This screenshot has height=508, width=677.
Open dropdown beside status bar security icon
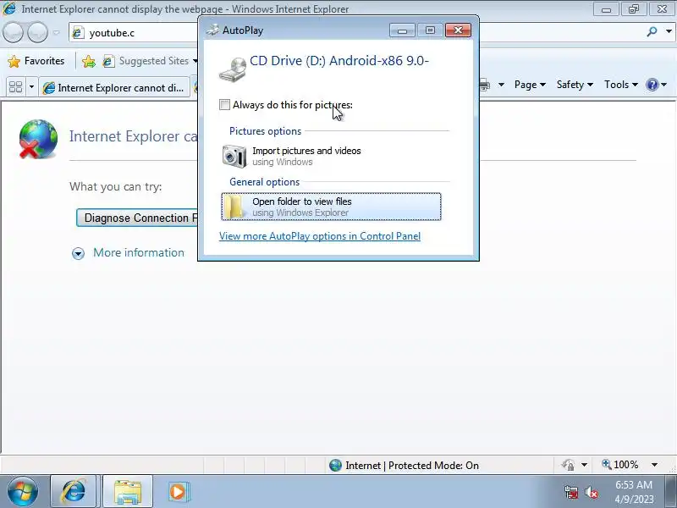click(584, 465)
